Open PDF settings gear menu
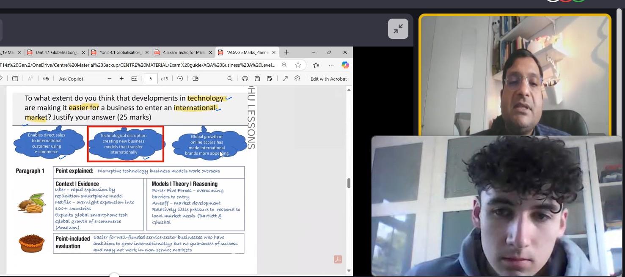 297,79
